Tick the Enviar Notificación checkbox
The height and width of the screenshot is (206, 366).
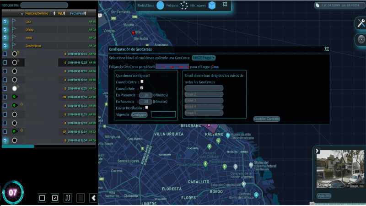[x=146, y=108]
